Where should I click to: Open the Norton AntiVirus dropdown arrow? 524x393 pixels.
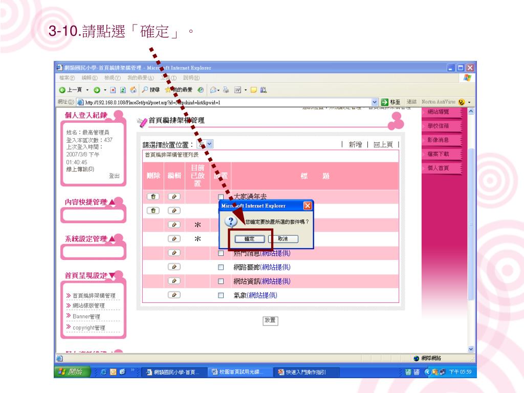pyautogui.click(x=469, y=102)
